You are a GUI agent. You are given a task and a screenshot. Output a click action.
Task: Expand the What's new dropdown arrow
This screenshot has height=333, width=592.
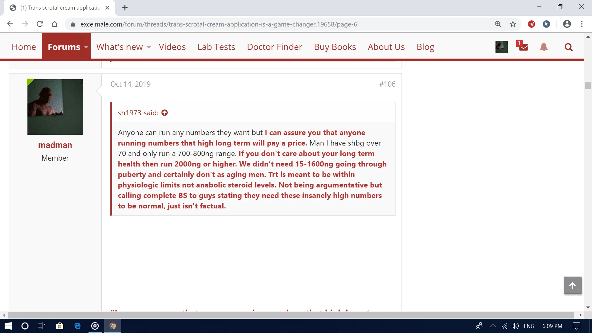tap(149, 47)
